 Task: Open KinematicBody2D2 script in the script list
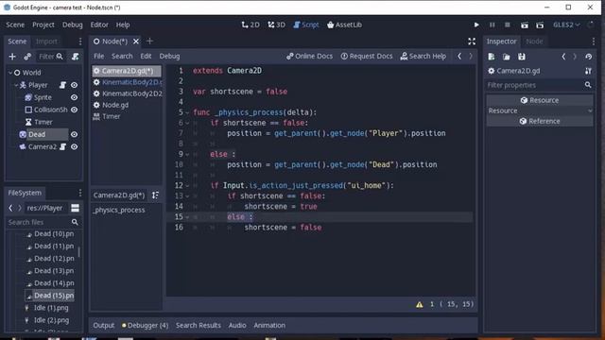[x=127, y=93]
